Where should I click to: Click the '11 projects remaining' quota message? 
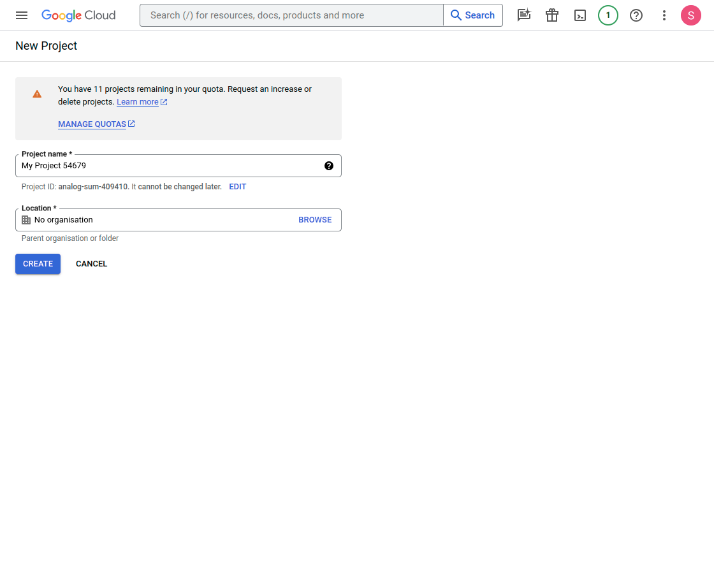pos(185,96)
